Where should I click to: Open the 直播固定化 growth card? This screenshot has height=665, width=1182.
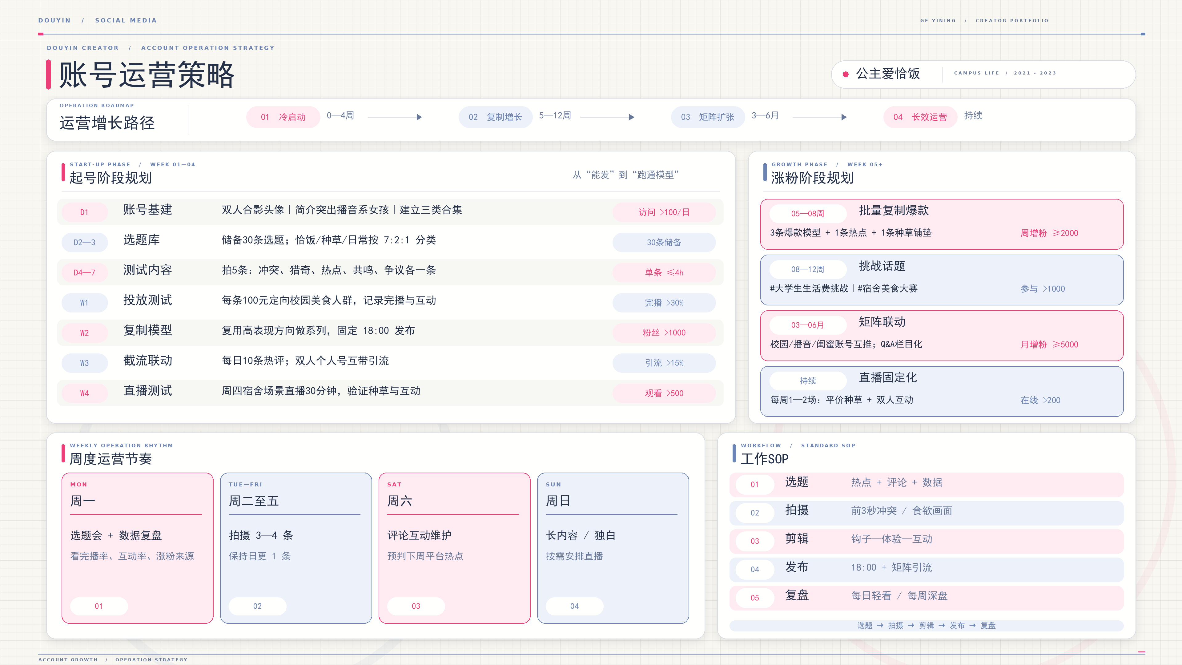point(942,392)
